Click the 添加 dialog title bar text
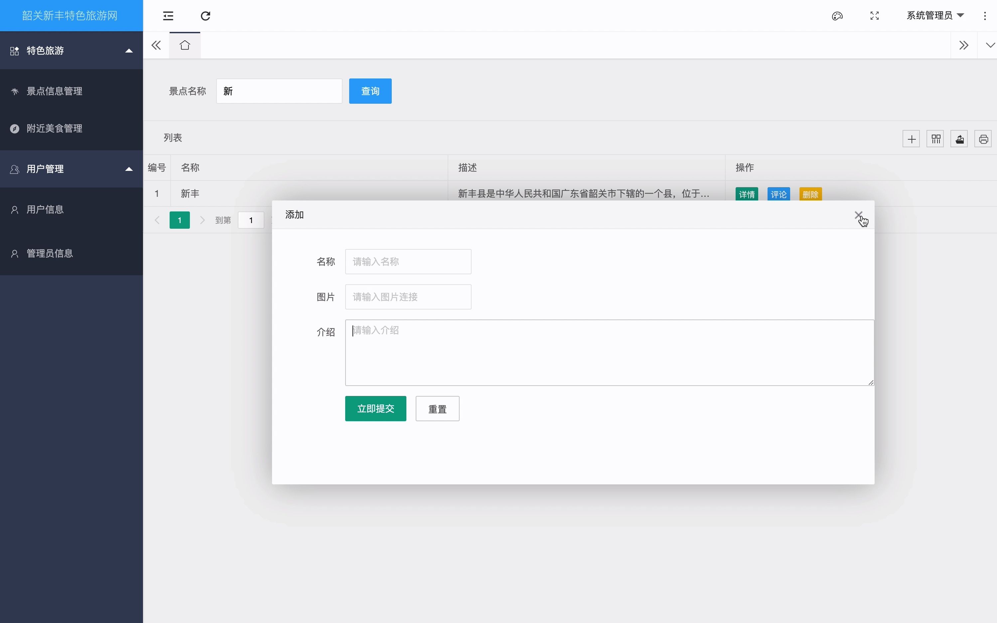 click(x=295, y=215)
